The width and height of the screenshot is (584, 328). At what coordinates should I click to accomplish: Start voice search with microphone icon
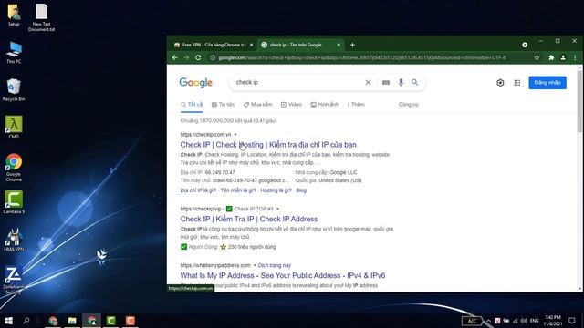(x=401, y=83)
